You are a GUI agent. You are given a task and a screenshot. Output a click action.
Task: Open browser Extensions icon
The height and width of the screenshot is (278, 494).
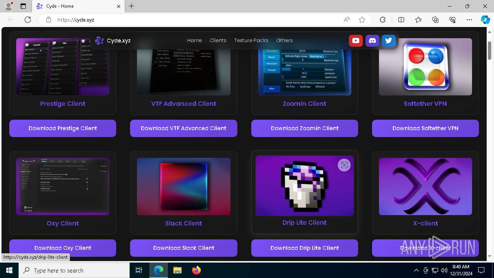click(382, 20)
